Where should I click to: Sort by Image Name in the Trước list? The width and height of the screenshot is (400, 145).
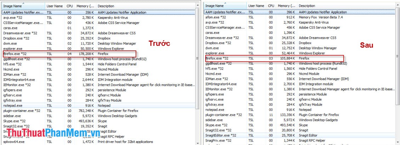23,6
